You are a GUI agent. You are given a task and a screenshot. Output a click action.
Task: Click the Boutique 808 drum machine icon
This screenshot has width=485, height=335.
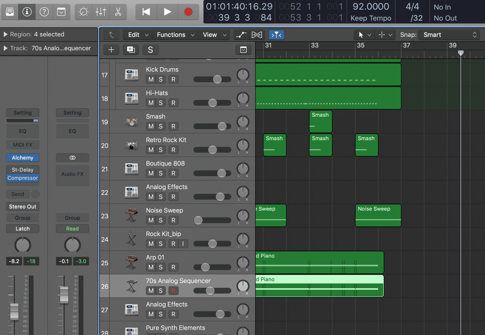(x=132, y=169)
